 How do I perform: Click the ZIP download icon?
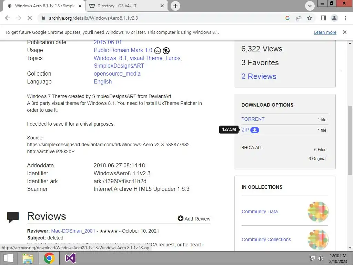pos(255,130)
